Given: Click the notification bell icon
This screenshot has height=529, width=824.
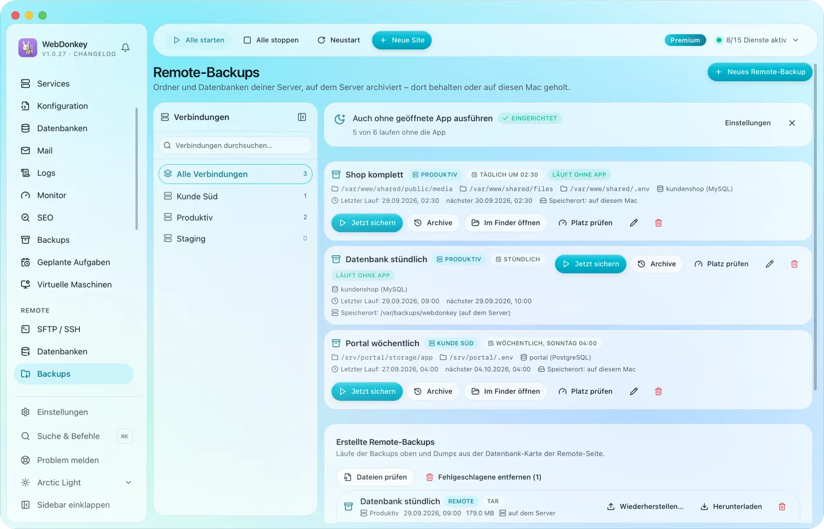Looking at the screenshot, I should [125, 48].
